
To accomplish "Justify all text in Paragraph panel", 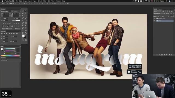I will 17,33.
